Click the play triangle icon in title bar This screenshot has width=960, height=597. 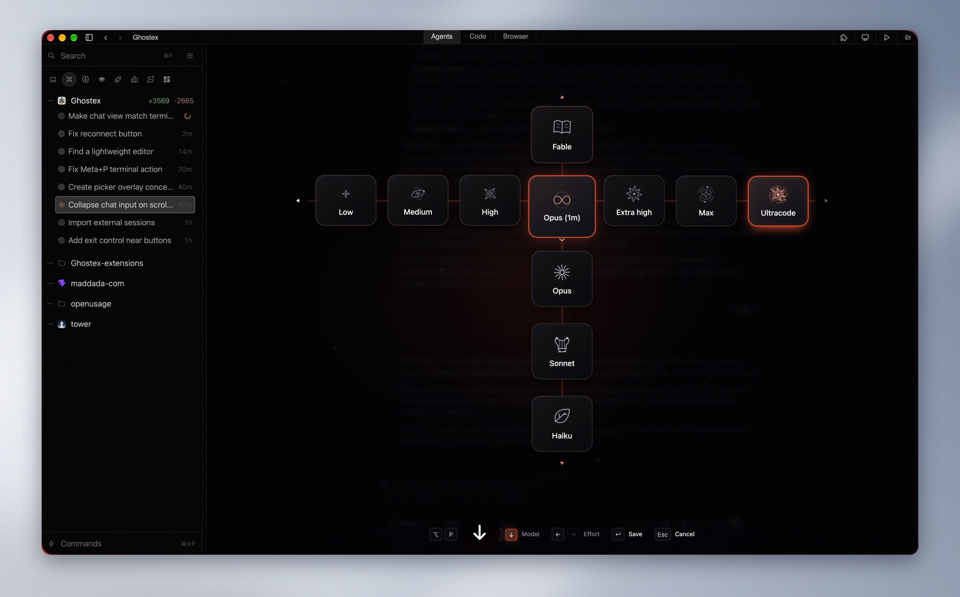point(887,37)
